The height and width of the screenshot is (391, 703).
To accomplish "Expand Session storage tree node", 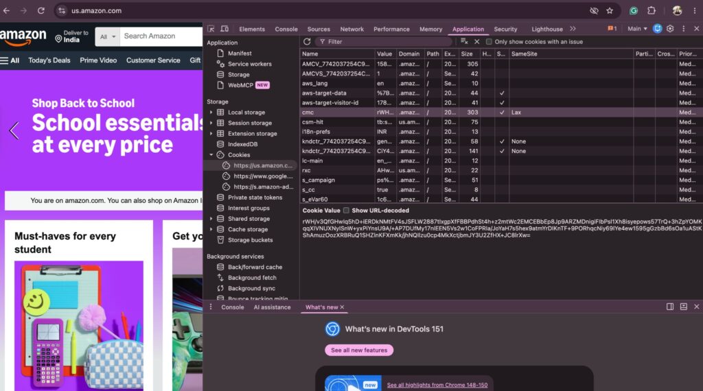I will (x=211, y=123).
